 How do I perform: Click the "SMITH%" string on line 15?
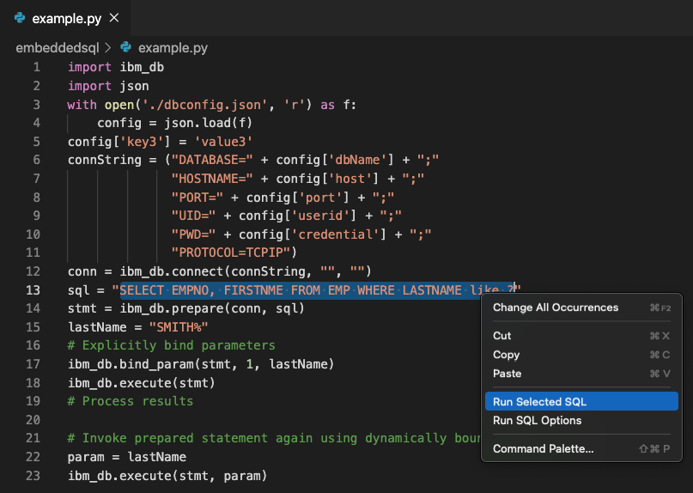(x=179, y=327)
